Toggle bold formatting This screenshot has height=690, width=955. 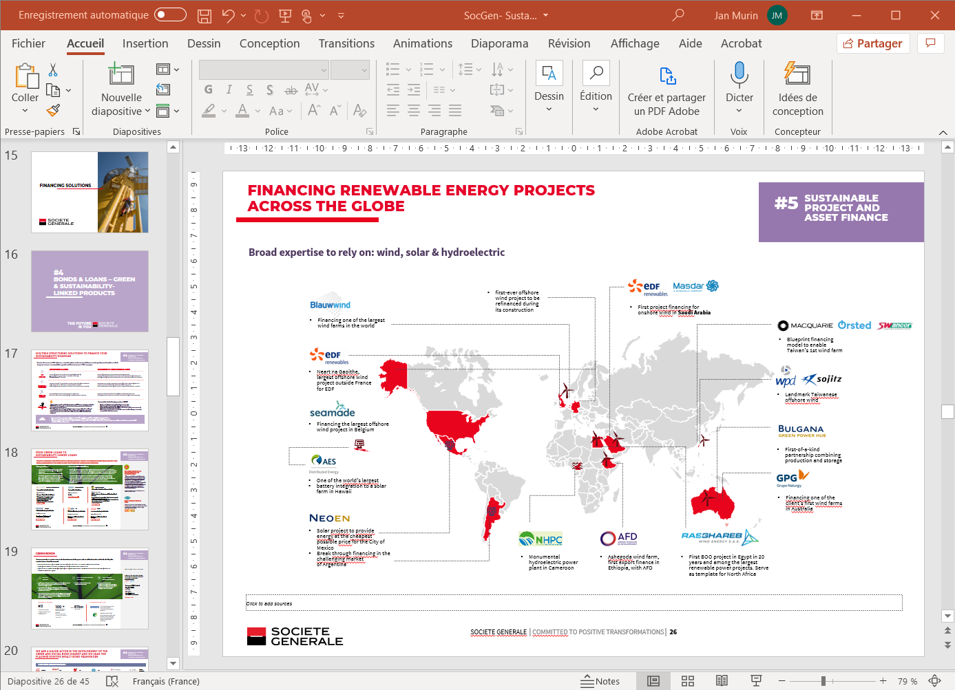209,89
